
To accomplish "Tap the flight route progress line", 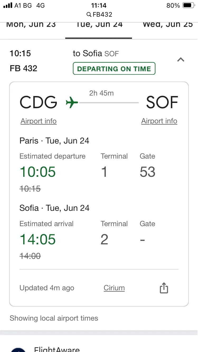I will (109, 102).
